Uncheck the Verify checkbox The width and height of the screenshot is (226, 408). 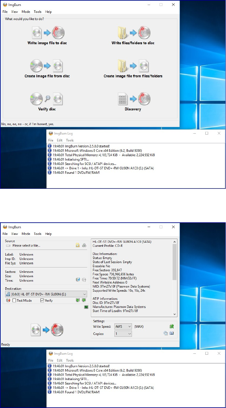42,300
